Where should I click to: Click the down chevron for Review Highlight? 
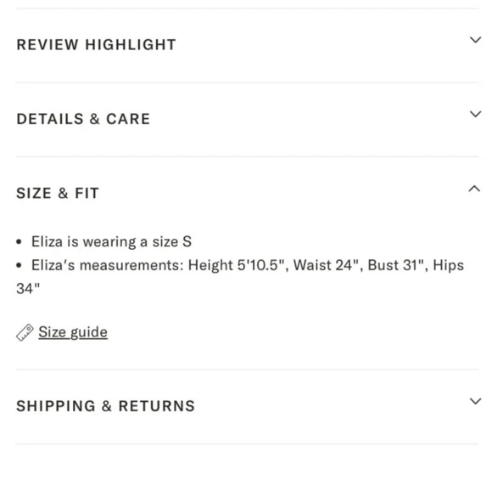(475, 40)
